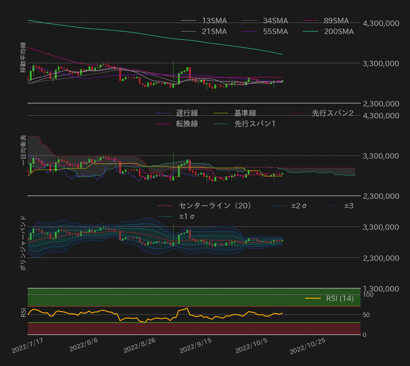Image resolution: width=410 pixels, height=366 pixels.
Task: Click the 先行スパン1 legend text
Action: (x=255, y=124)
